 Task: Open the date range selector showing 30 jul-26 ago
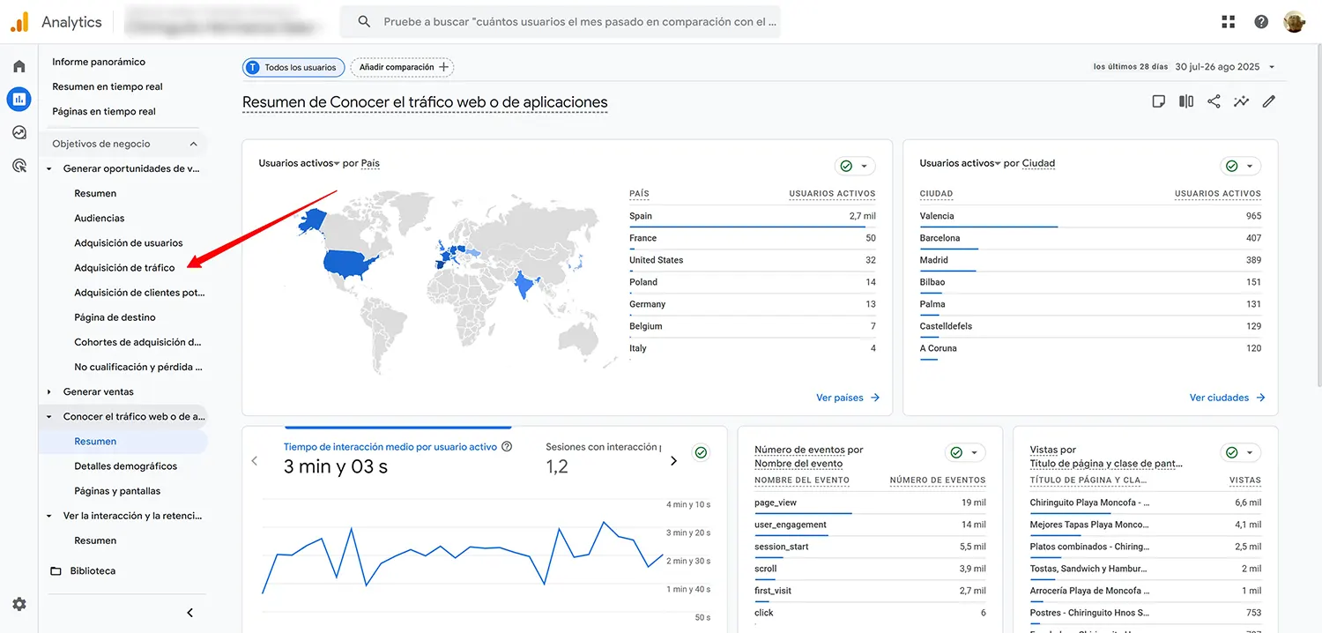(1221, 66)
